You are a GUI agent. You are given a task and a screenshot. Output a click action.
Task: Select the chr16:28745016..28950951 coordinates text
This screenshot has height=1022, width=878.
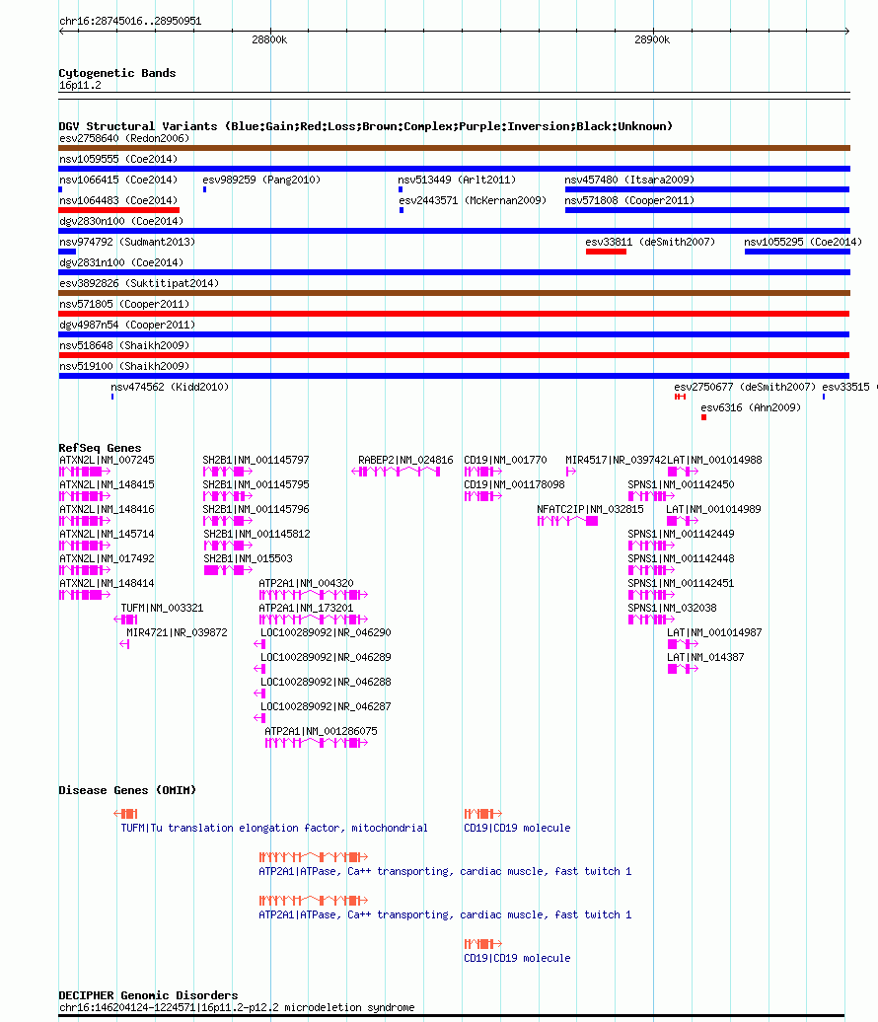[130, 21]
